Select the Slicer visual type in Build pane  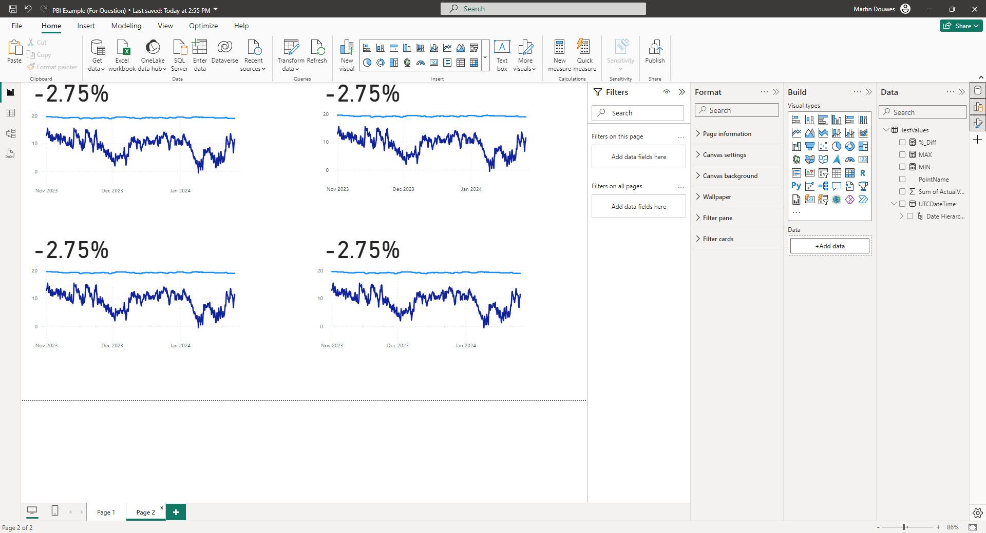(x=823, y=173)
